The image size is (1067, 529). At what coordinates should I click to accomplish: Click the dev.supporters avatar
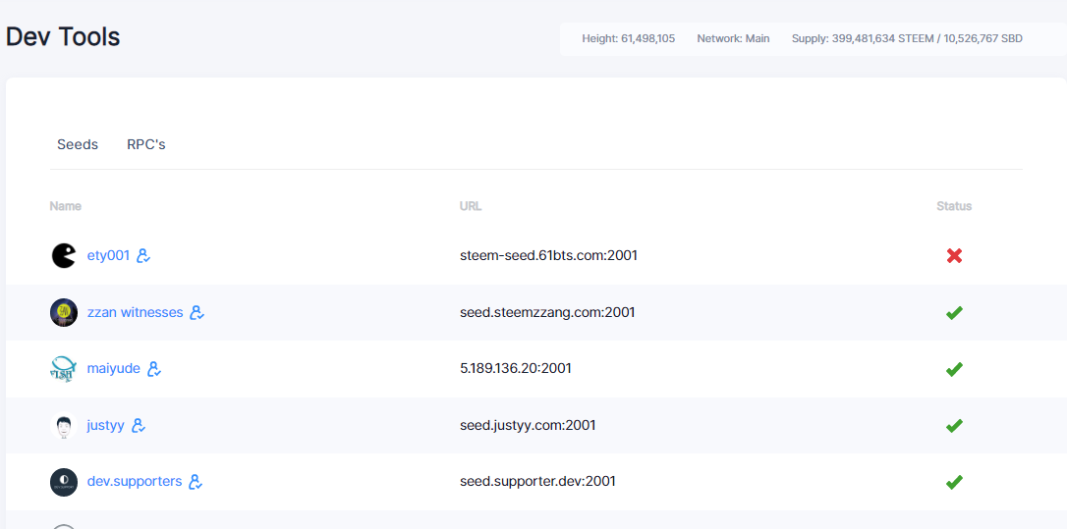coord(64,482)
